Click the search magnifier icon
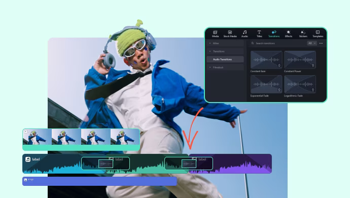This screenshot has height=198, width=350. pyautogui.click(x=253, y=43)
